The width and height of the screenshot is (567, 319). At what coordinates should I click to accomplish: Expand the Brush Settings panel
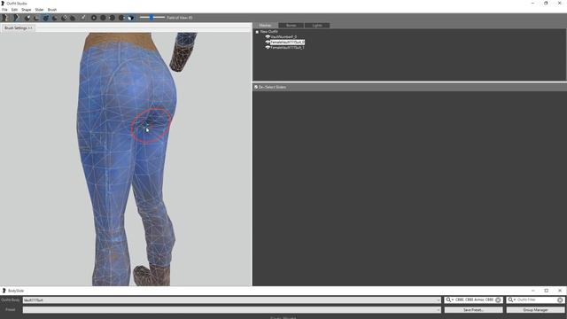tap(18, 27)
